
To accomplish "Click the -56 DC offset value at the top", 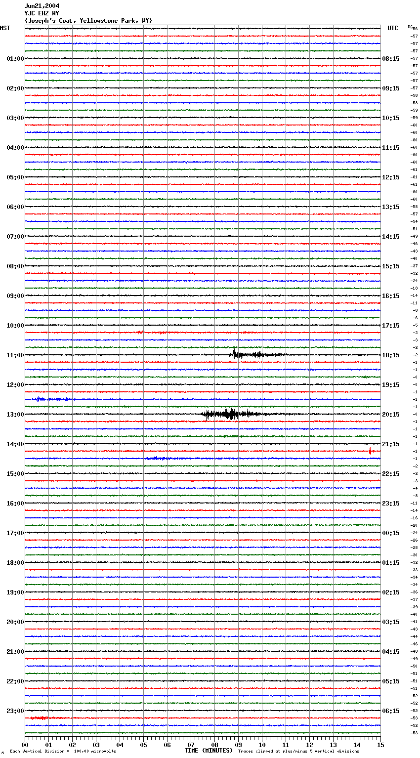I will (415, 29).
